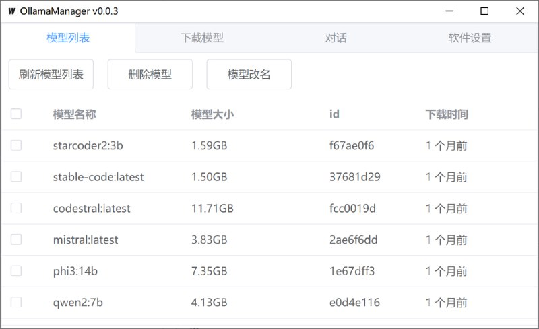Screen dimensions: 539x329
Task: Click the OllamaManager app icon in title bar
Action: [x=11, y=11]
